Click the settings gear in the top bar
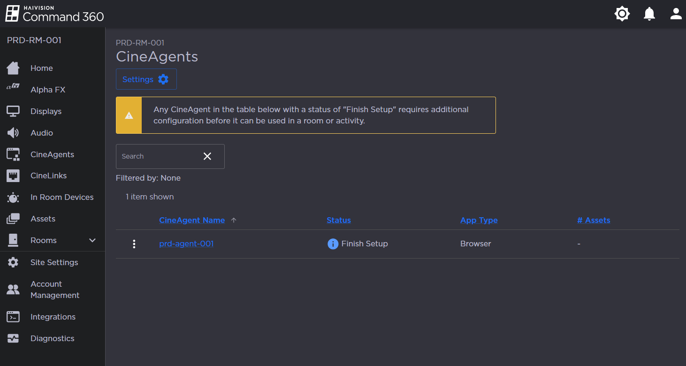The width and height of the screenshot is (686, 366). [x=622, y=14]
